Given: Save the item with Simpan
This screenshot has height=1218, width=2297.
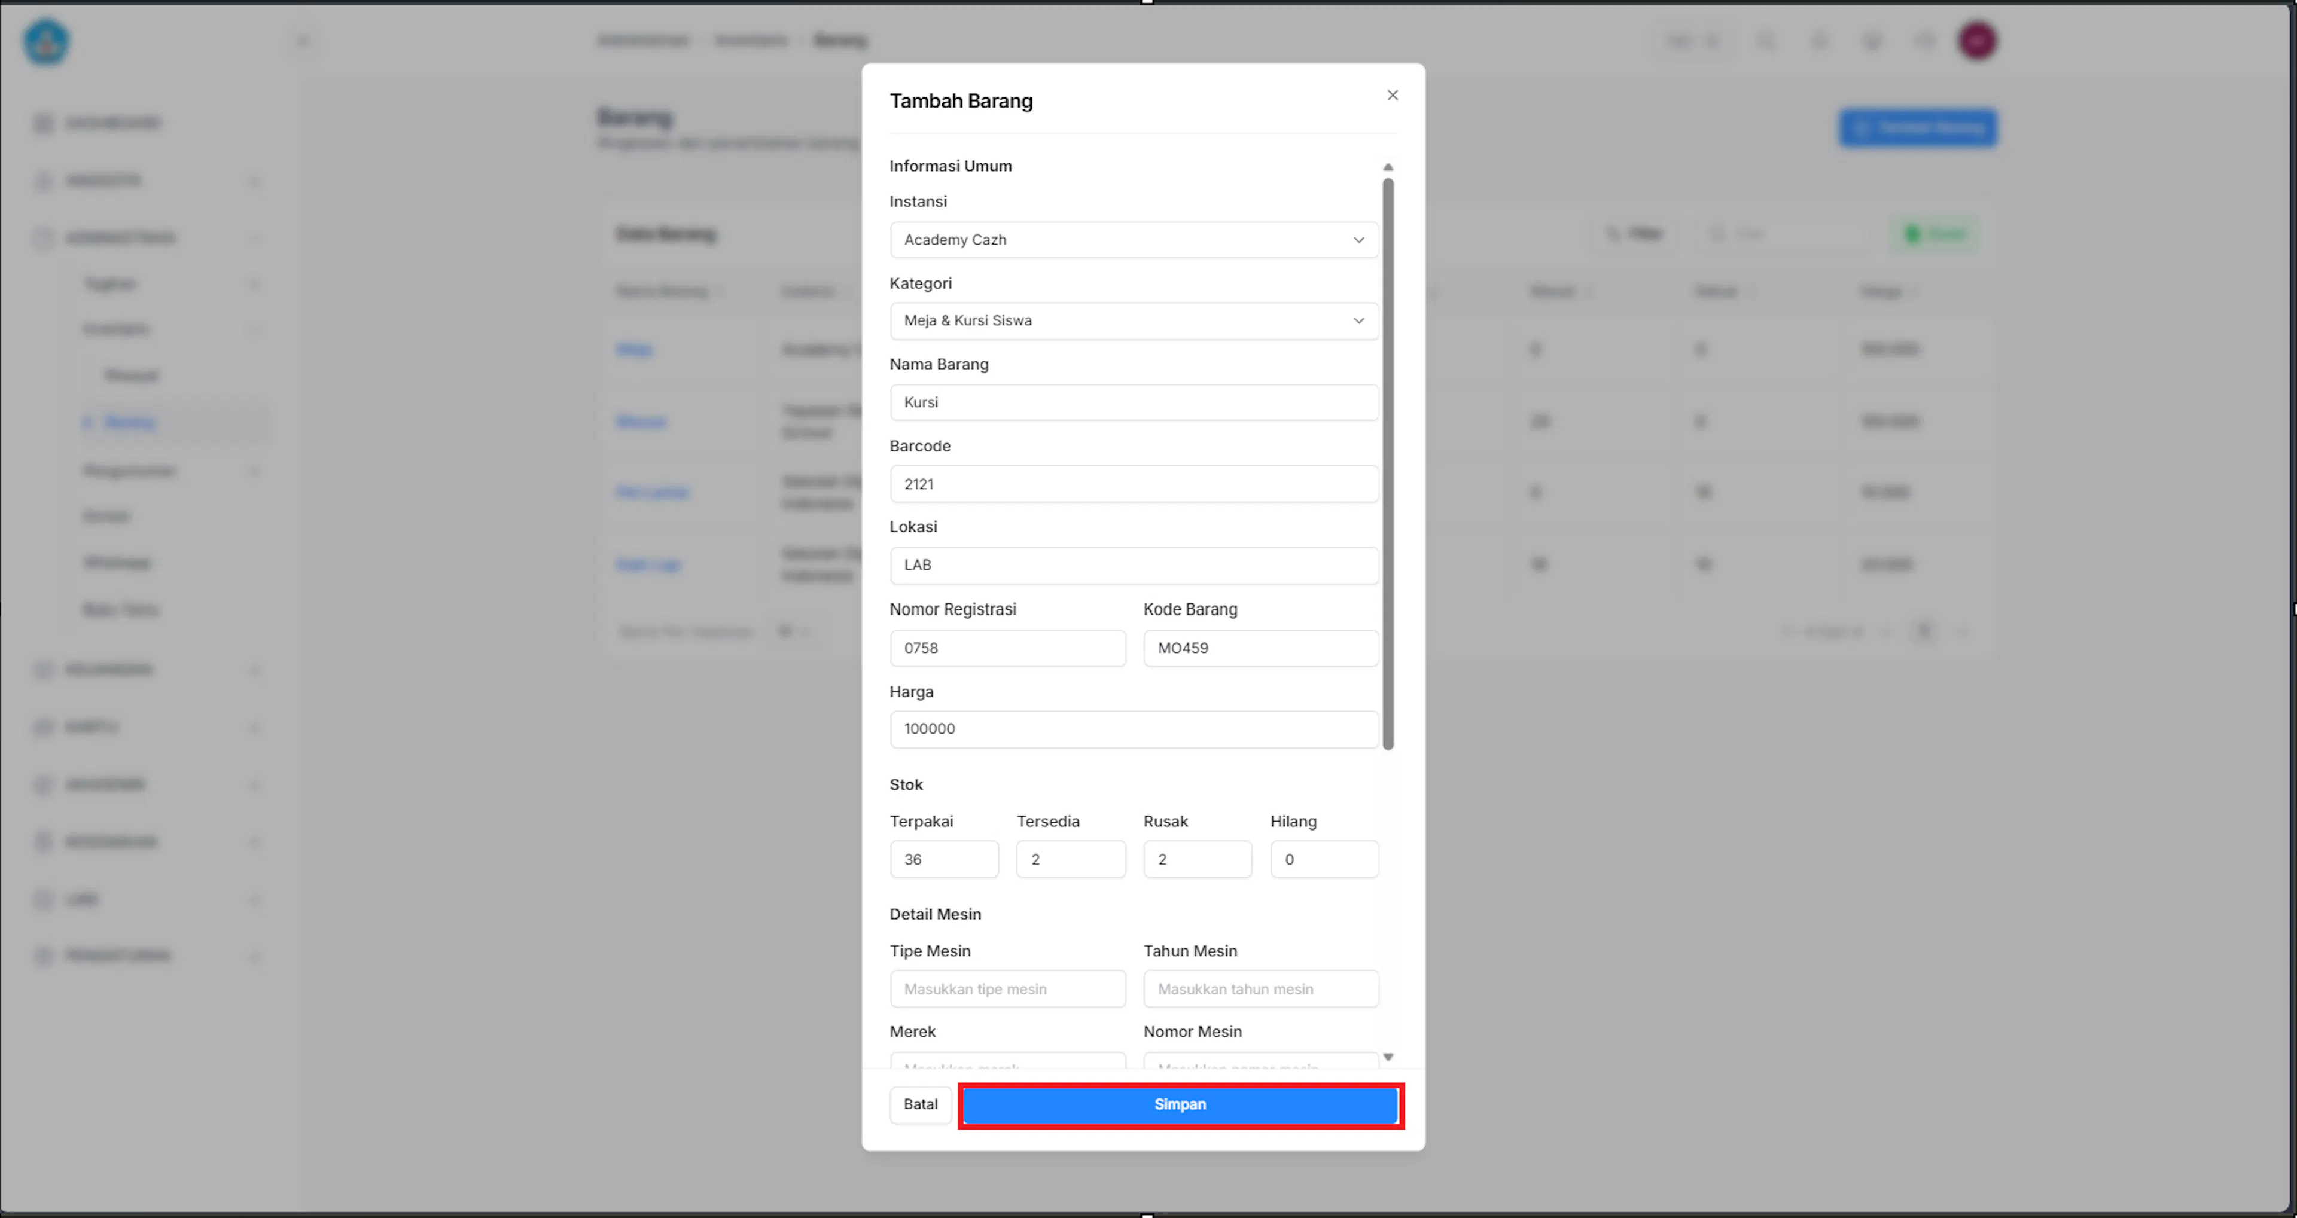Looking at the screenshot, I should 1181,1105.
